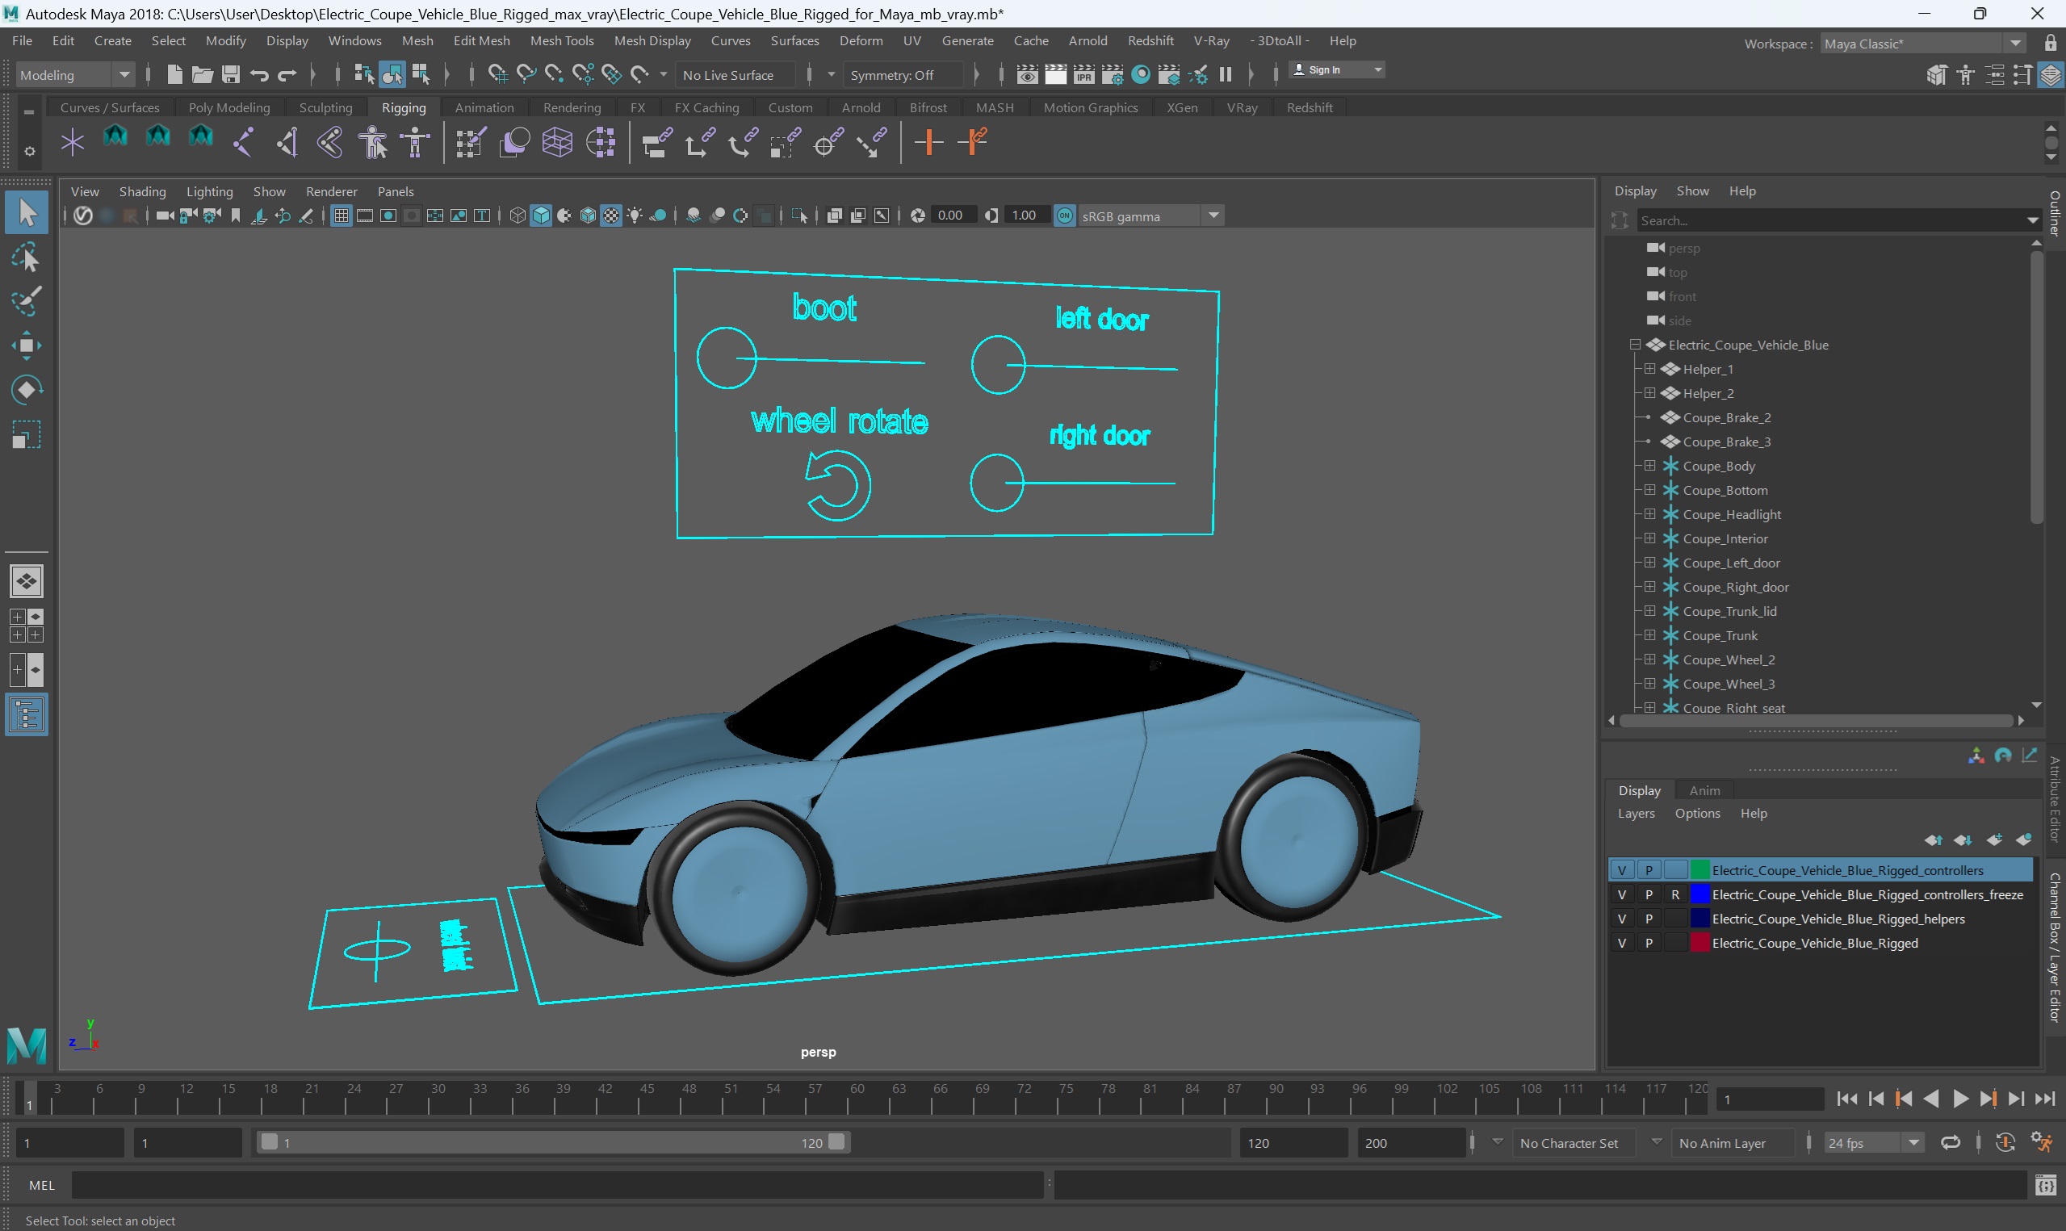
Task: Toggle visibility V of Electric_Coupe_Vehicle_Blue_Rigged layer
Action: 1621,943
